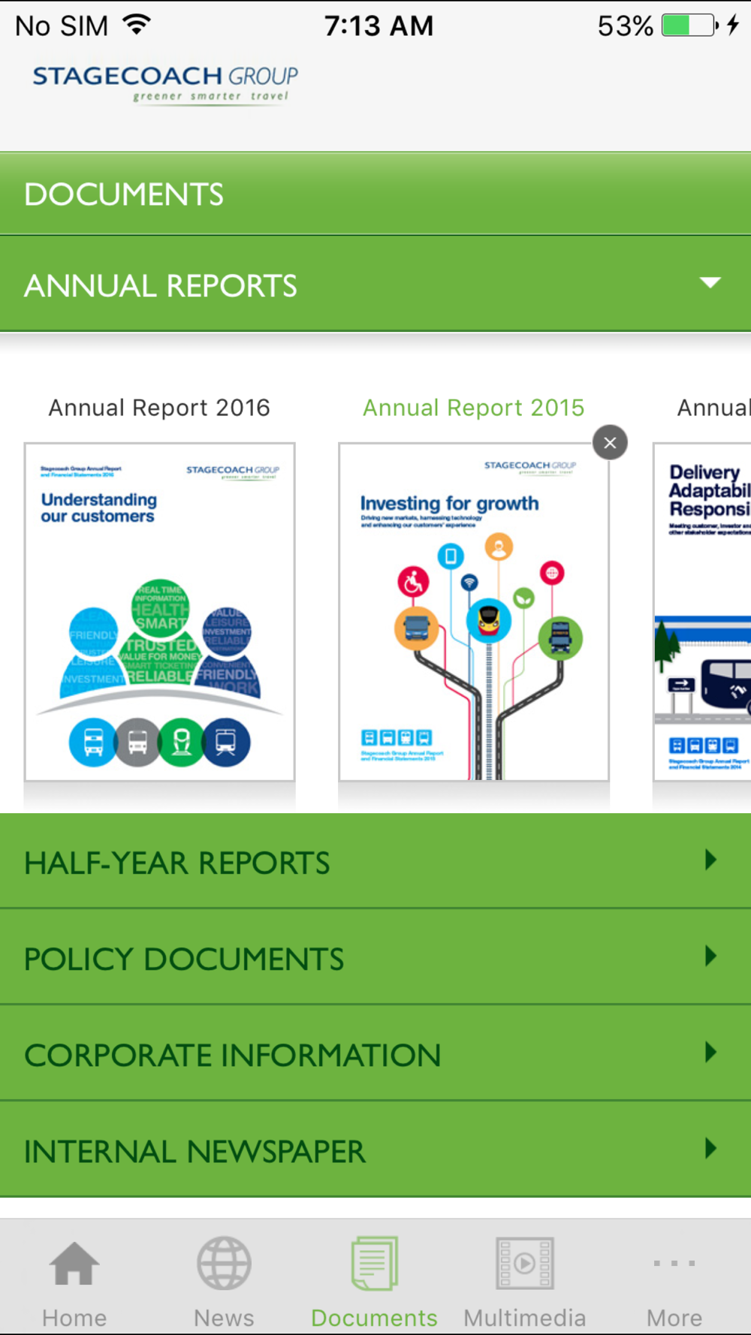Image resolution: width=751 pixels, height=1335 pixels.
Task: Expand the Policy Documents arrow
Action: tap(710, 956)
